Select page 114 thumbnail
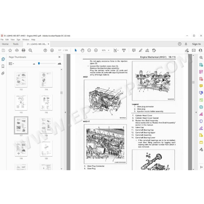This screenshot has height=204, width=204. click(x=46, y=79)
